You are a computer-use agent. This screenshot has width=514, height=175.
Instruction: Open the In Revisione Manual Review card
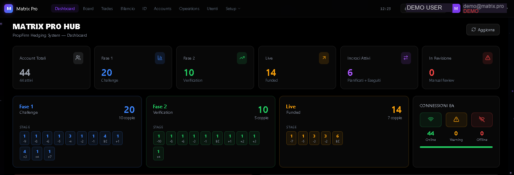click(x=461, y=67)
